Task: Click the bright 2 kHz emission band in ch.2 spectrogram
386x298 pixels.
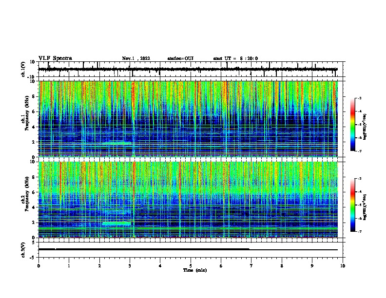Action: pos(116,224)
